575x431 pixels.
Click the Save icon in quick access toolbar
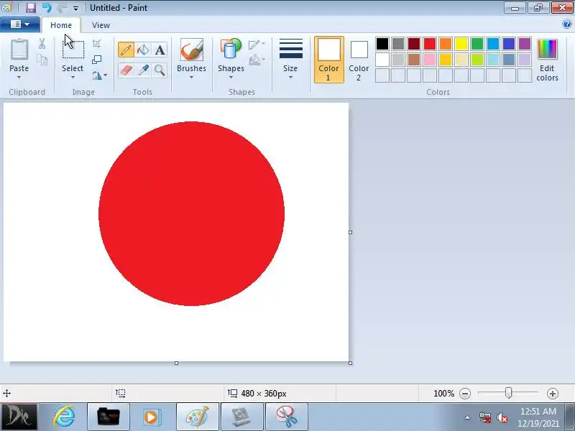31,7
